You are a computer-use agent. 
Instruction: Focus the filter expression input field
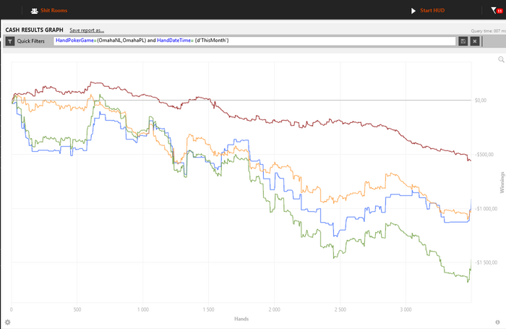pyautogui.click(x=254, y=41)
